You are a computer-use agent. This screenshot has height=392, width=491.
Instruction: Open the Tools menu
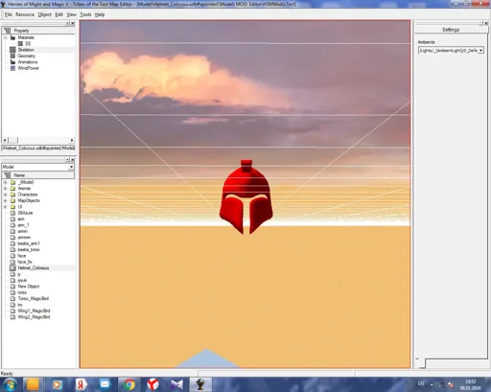(85, 14)
